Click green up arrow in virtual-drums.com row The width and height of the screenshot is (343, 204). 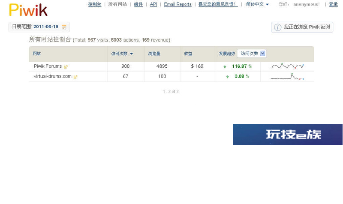point(228,77)
